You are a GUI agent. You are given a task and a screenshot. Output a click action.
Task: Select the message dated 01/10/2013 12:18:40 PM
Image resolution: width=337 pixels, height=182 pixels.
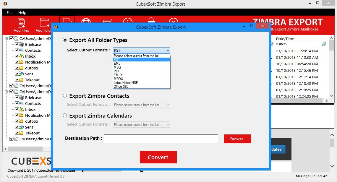pyautogui.click(x=297, y=83)
